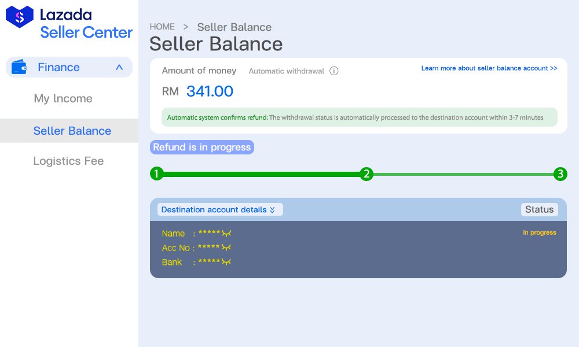579x347 pixels.
Task: Select Seller Balance in sidebar
Action: click(72, 131)
